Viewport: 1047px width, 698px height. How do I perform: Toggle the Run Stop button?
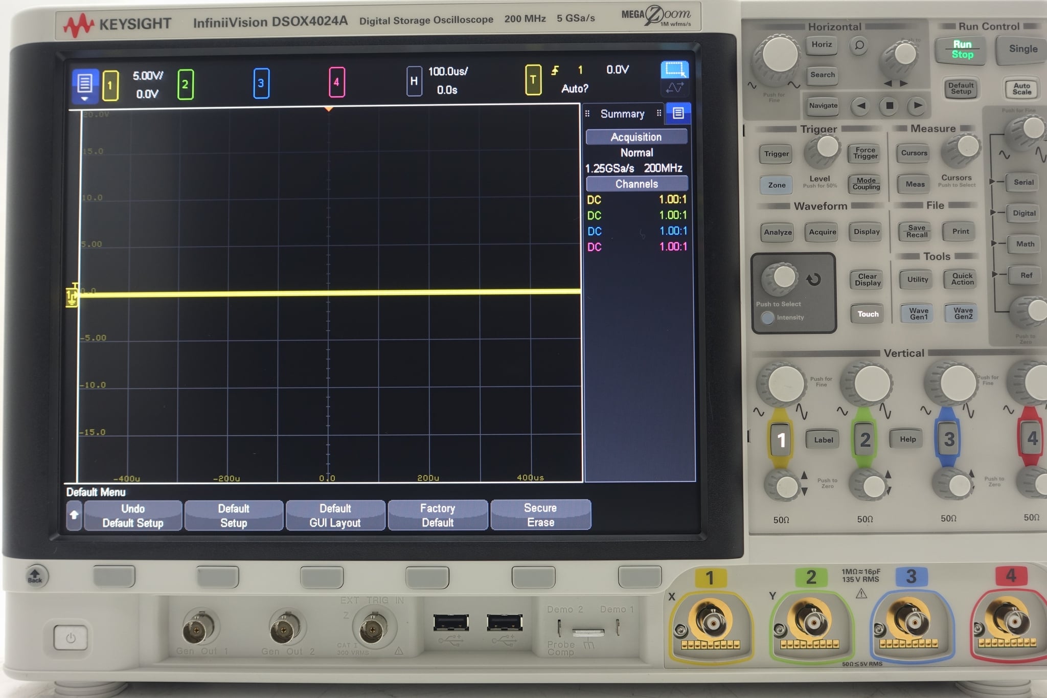(962, 50)
